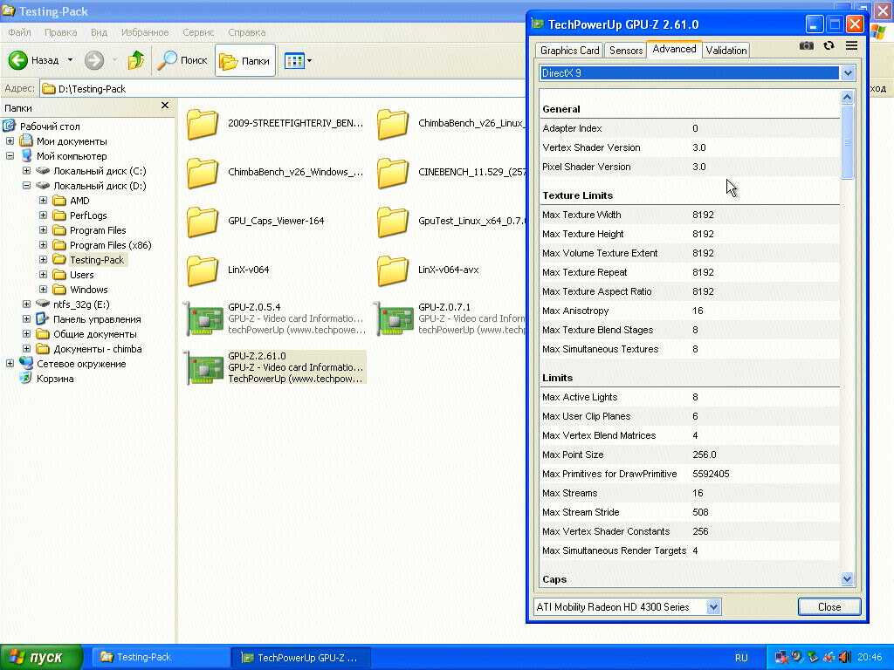894x670 pixels.
Task: Click the GPU-Z vertical scrollbar thumb
Action: click(x=847, y=142)
